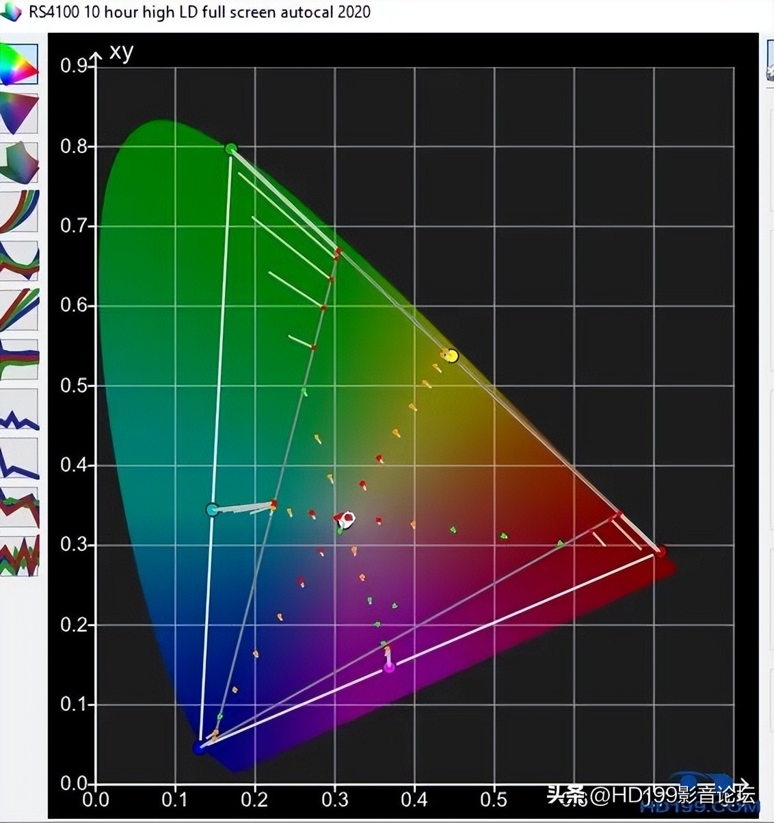Select the bottom jagged RGB graph icon
Screen dimensions: 774x823
pyautogui.click(x=19, y=555)
